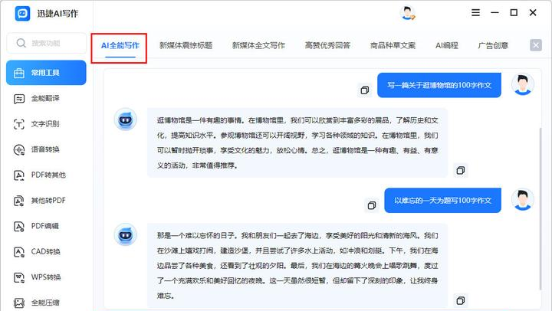This screenshot has height=311, width=552.
Task: Switch to the AI全能写作 tab
Action: [120, 45]
